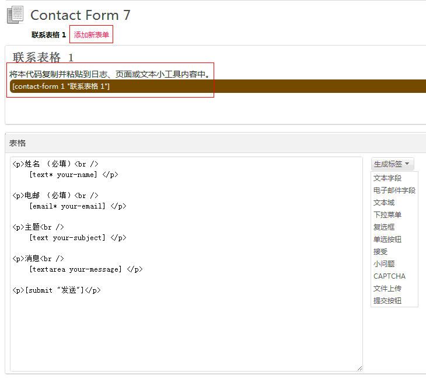Image resolution: width=426 pixels, height=378 pixels.
Task: Click the [submit "发送"] line
Action: 57,290
